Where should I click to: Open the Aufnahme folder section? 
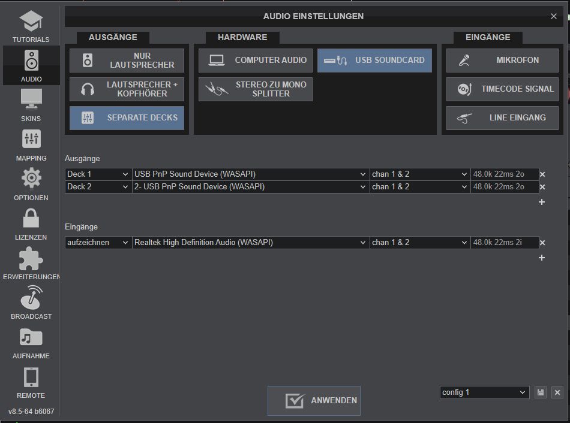point(31,343)
